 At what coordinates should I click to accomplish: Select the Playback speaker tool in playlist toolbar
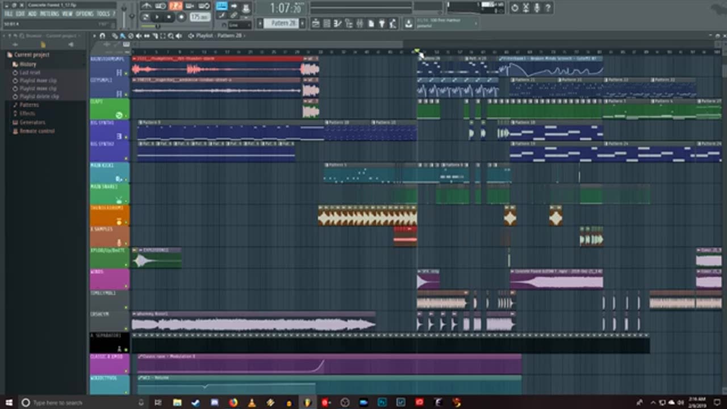click(178, 35)
